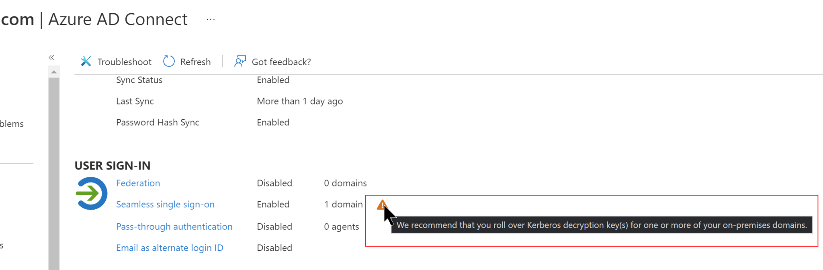Expand more options via the ellipsis
The width and height of the screenshot is (823, 270).
pyautogui.click(x=210, y=19)
